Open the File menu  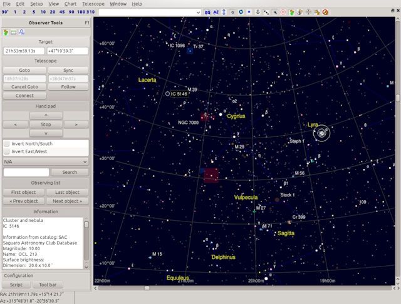coord(6,4)
